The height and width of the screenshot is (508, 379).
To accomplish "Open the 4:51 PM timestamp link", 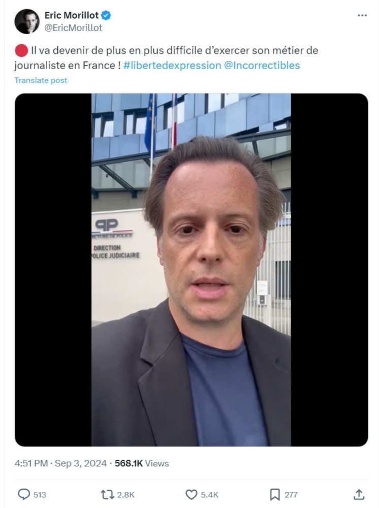I will (x=31, y=463).
